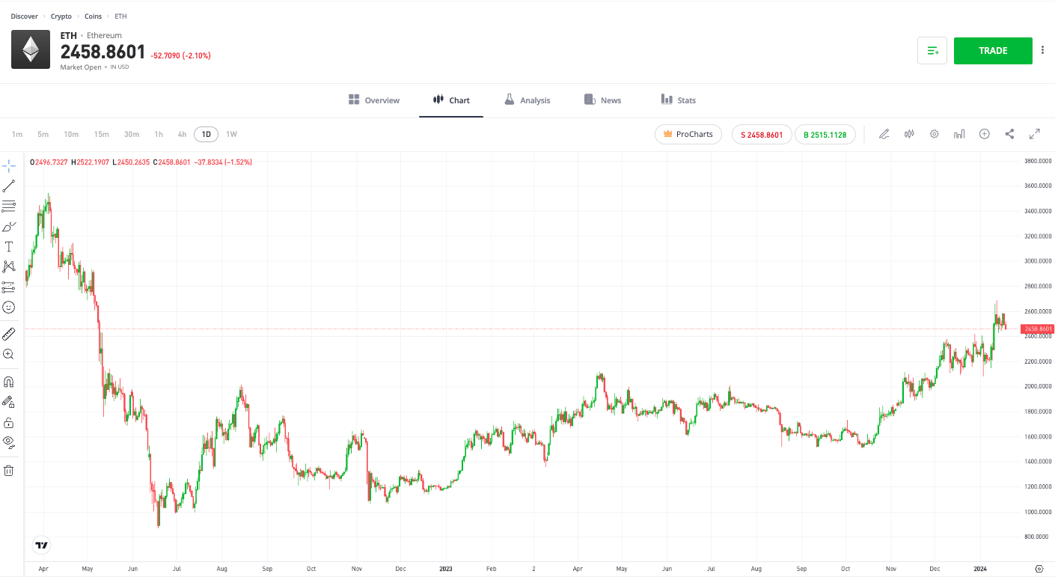1055x583 pixels.
Task: Toggle hide all drawings eye icon
Action: (9, 442)
